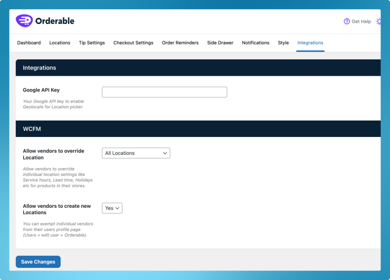390x280 pixels.
Task: Open the Style settings tab
Action: click(x=283, y=43)
